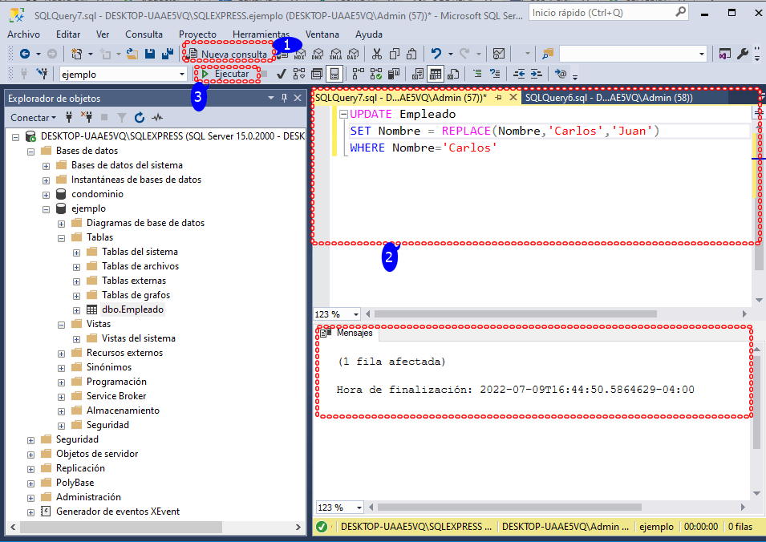Viewport: 766px width, 542px height.
Task: Select the dbo.Empleado table in the tree
Action: 132,309
